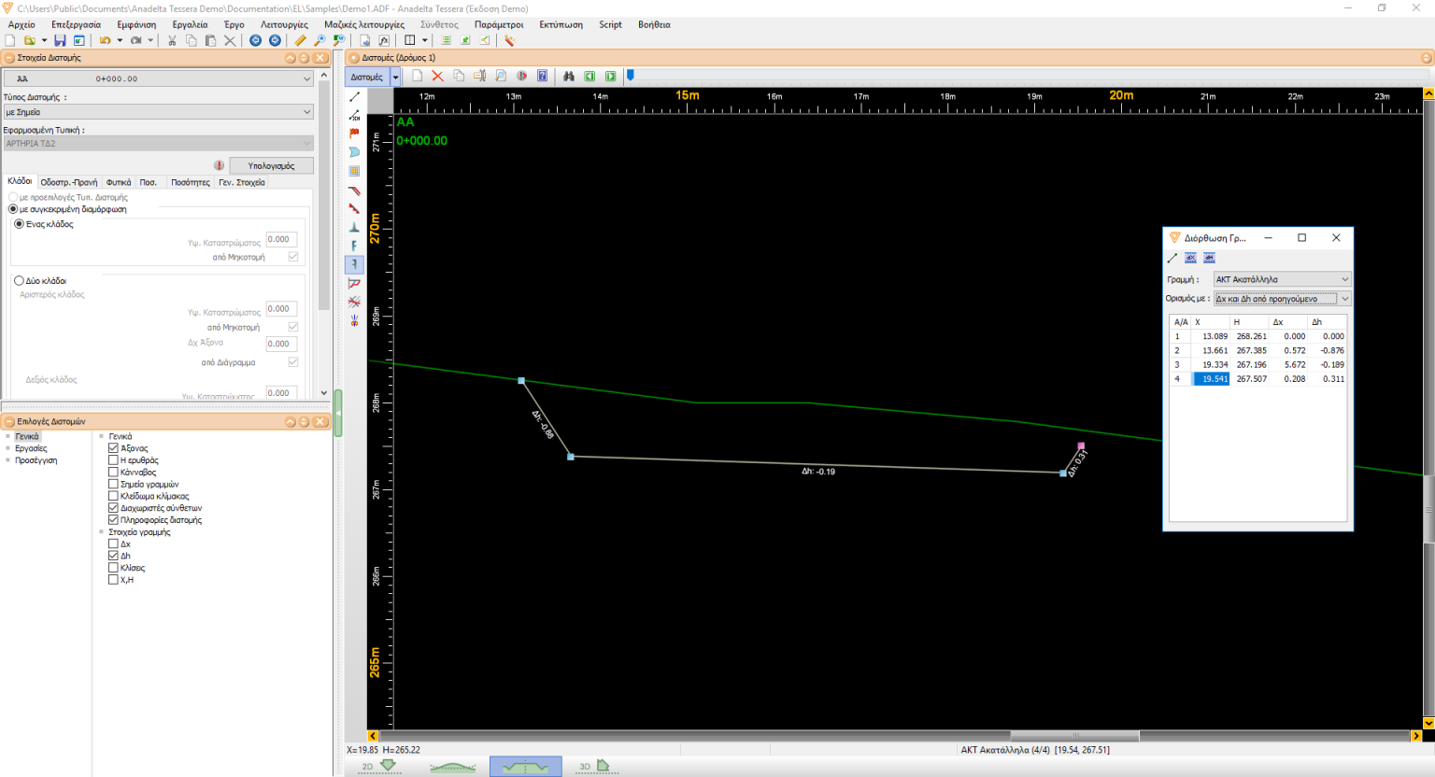1435x777 pixels.
Task: Select the red delete X icon in the cross-section toolbar
Action: coord(439,76)
